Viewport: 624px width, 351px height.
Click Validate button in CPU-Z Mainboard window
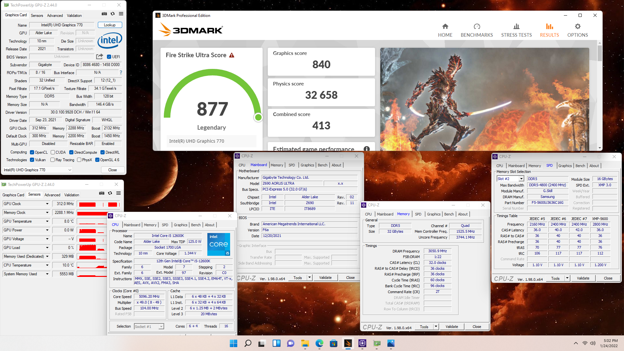325,278
